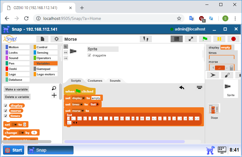Click the value field in palette set block

[25, 124]
